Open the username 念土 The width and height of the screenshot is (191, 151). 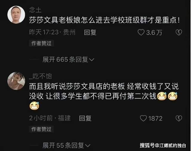click(35, 10)
